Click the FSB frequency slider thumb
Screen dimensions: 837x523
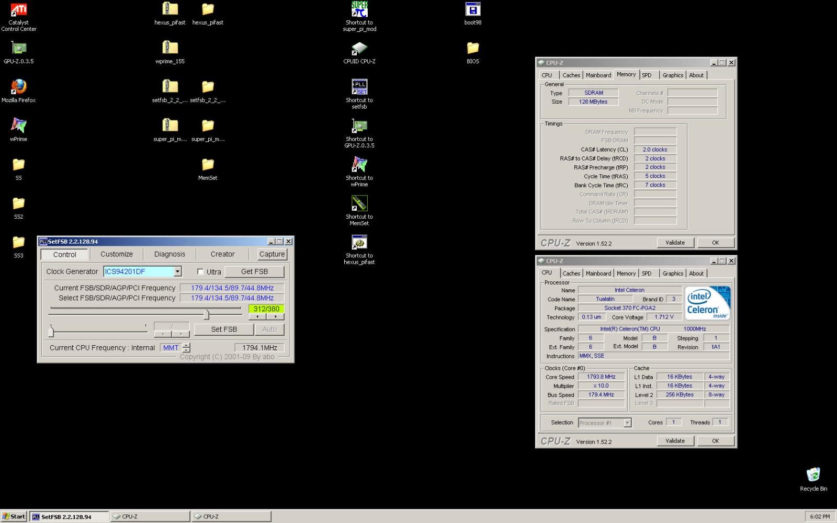207,314
